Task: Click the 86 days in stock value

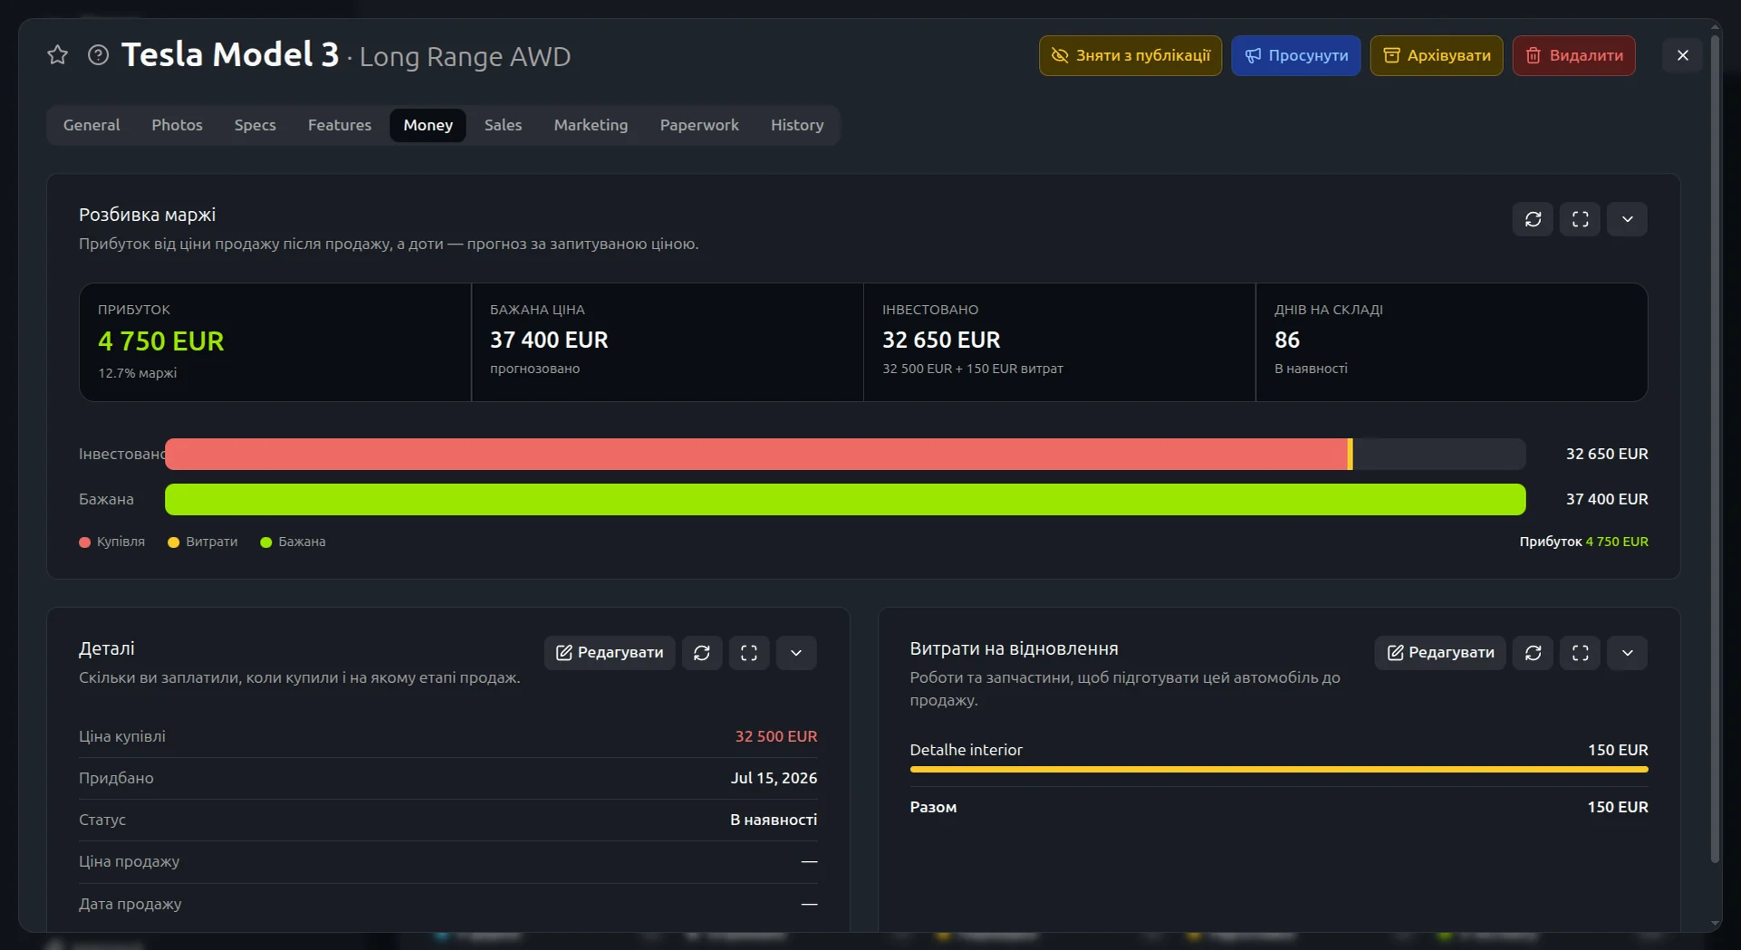Action: 1287,340
